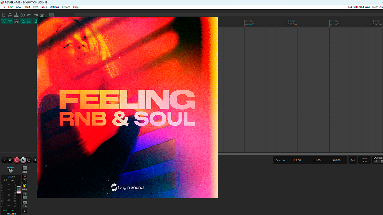This screenshot has height=215, width=383.
Task: Open project settings info icon
Action: [x=23, y=15]
